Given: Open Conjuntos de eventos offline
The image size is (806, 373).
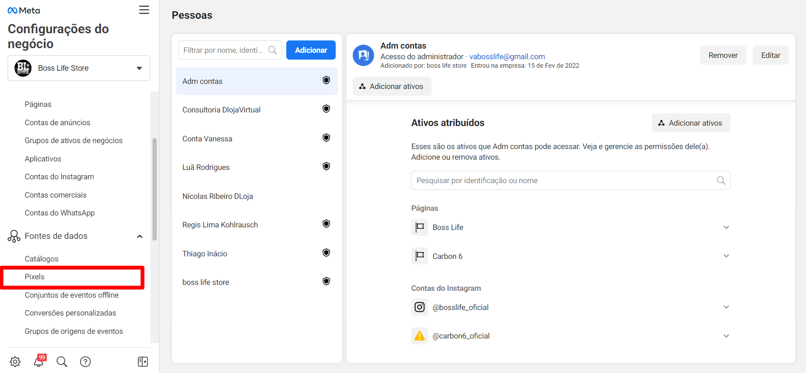Looking at the screenshot, I should click(x=72, y=295).
